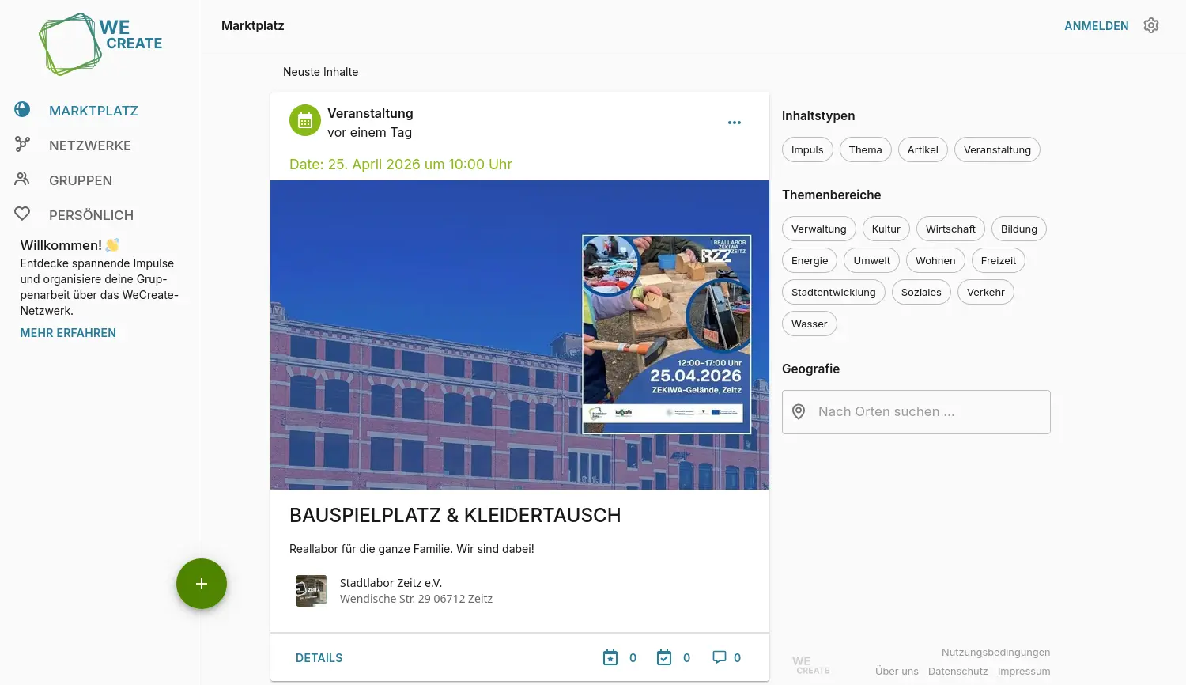This screenshot has width=1186, height=685.
Task: Select the Wasser topic chip
Action: [x=810, y=324]
